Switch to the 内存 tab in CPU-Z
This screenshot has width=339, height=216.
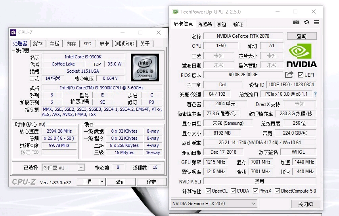71,44
